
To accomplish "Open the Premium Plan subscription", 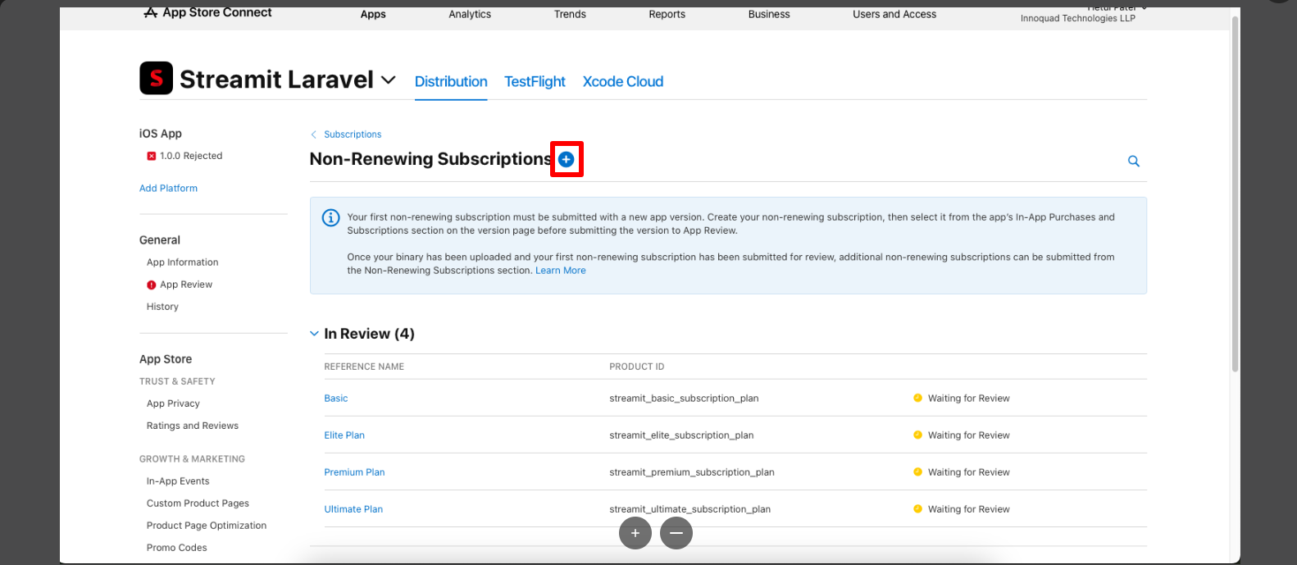I will (354, 472).
